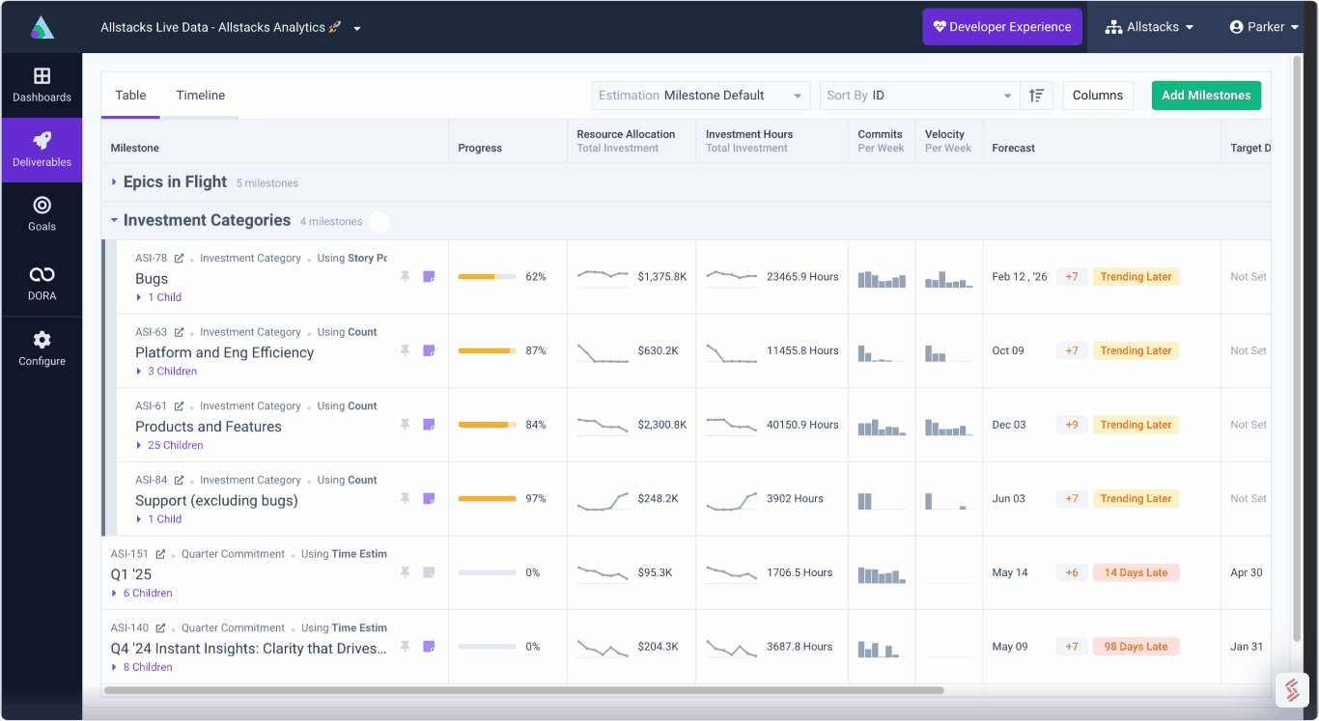Open the note on Platform and Eng Efficiency

(x=429, y=350)
